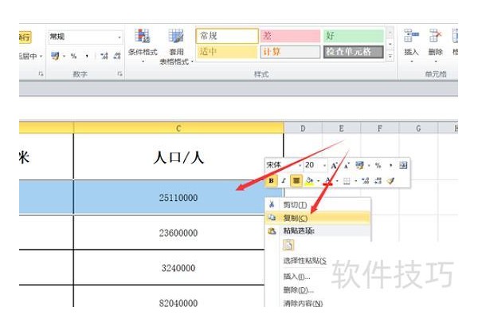The image size is (478, 319).
Task: Apply red font color from mini toolbar
Action: tap(328, 181)
